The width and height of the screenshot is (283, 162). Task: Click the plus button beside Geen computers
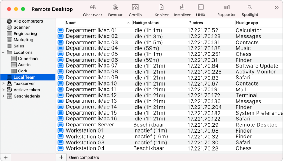[62, 157]
